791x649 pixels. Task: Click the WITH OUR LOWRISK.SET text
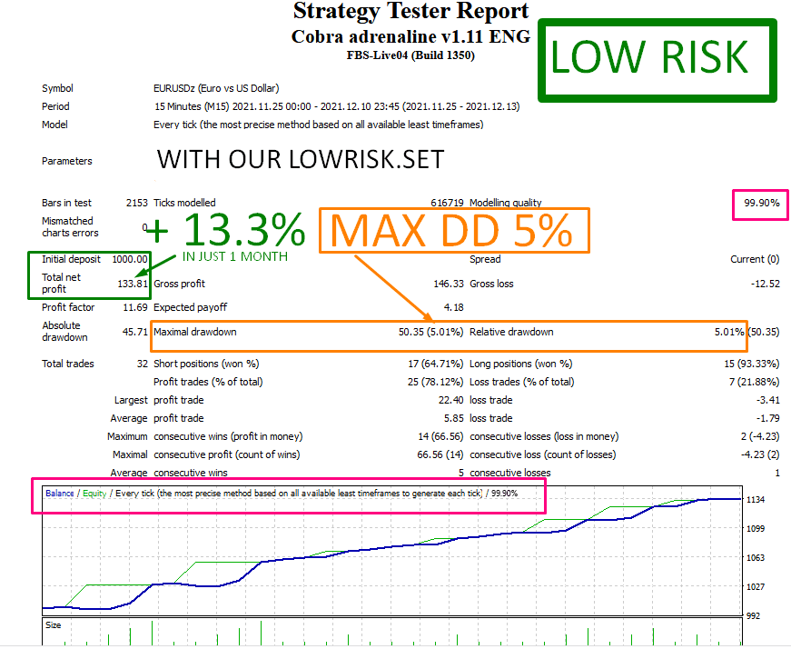click(x=301, y=160)
